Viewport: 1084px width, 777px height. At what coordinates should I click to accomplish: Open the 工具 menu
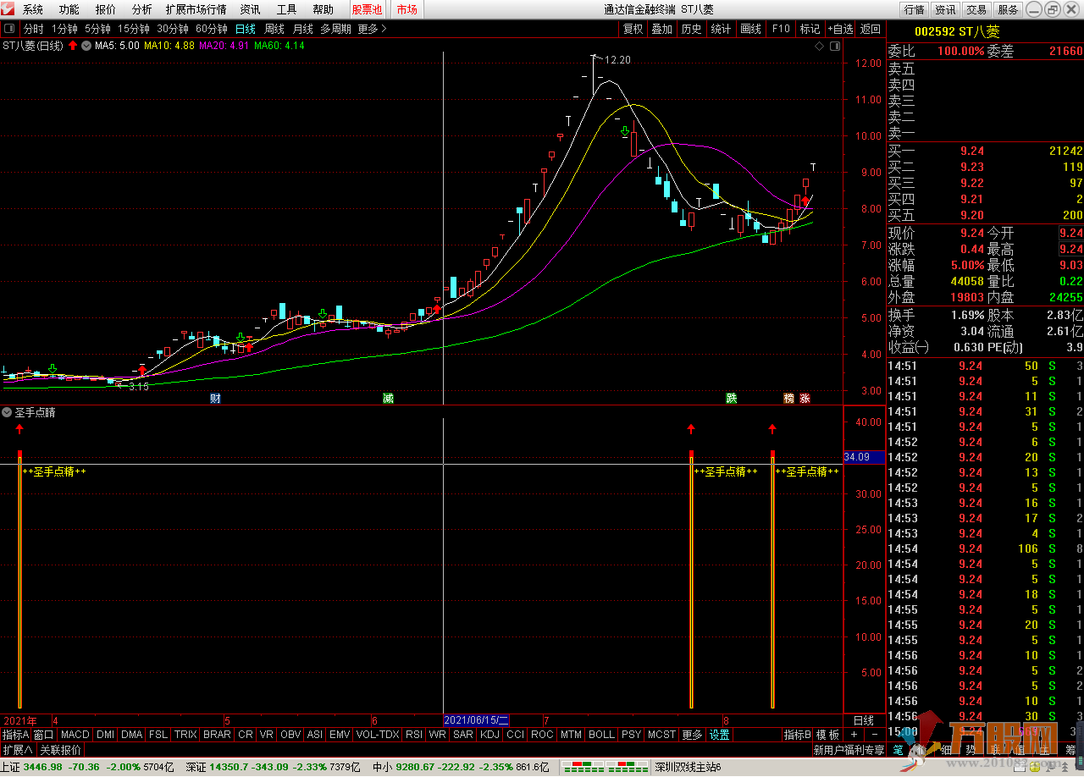tap(287, 10)
